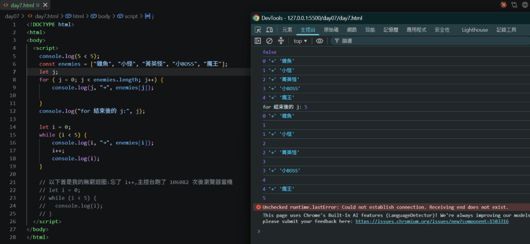This screenshot has width=530, height=244.
Task: Close the day7.html editor tab
Action: coord(46,5)
